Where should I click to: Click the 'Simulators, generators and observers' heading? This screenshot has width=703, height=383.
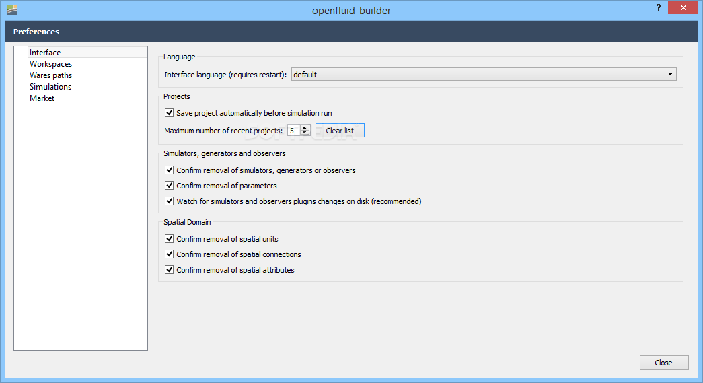click(x=224, y=154)
